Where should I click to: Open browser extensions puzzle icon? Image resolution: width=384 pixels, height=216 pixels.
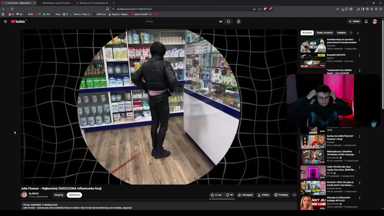tap(346, 9)
